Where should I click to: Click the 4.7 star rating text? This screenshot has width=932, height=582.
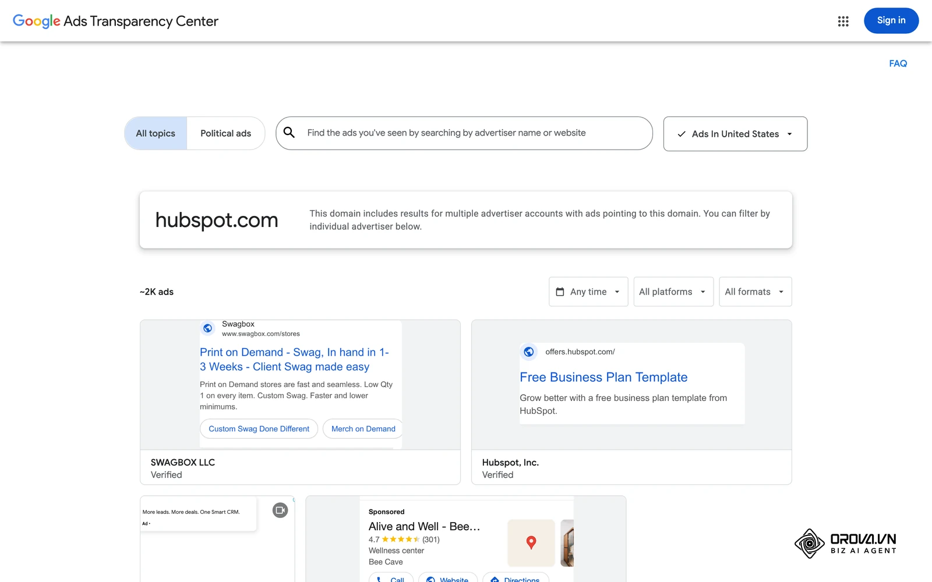point(374,540)
